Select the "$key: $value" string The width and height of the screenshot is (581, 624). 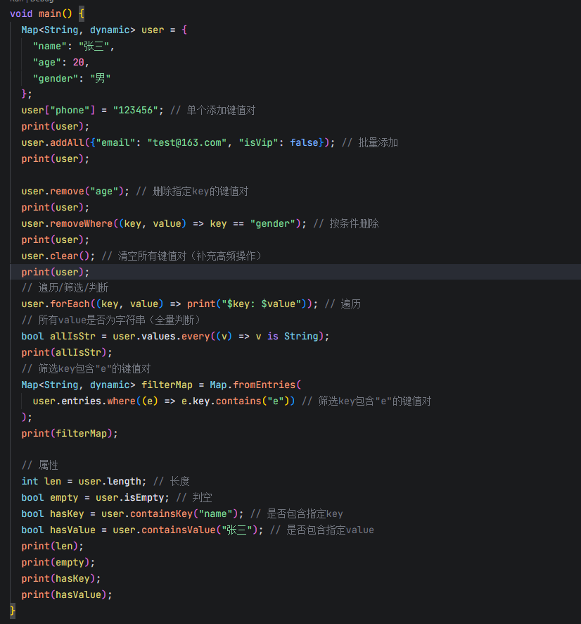[261, 304]
